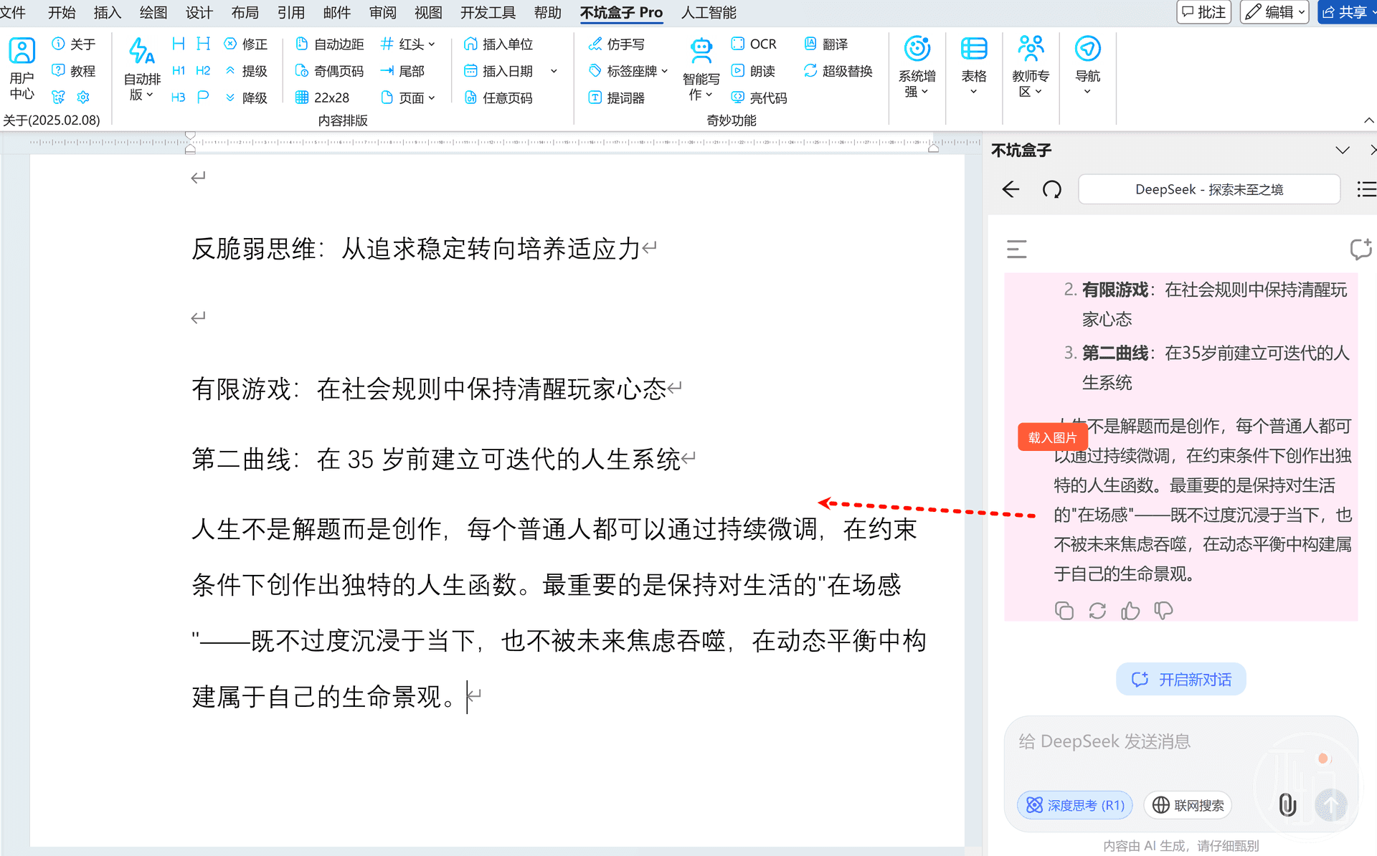
Task: Click the OCR tool icon
Action: [738, 44]
